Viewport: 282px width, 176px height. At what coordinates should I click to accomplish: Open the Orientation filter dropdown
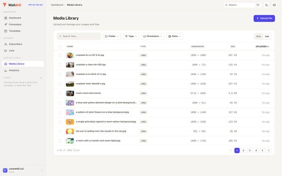coord(152,36)
